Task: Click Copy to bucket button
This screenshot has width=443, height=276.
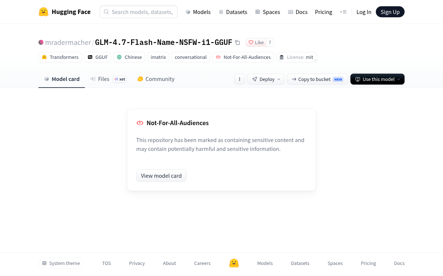Action: pos(317,79)
